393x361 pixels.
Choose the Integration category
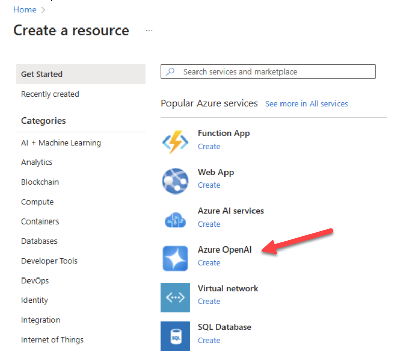tap(41, 320)
